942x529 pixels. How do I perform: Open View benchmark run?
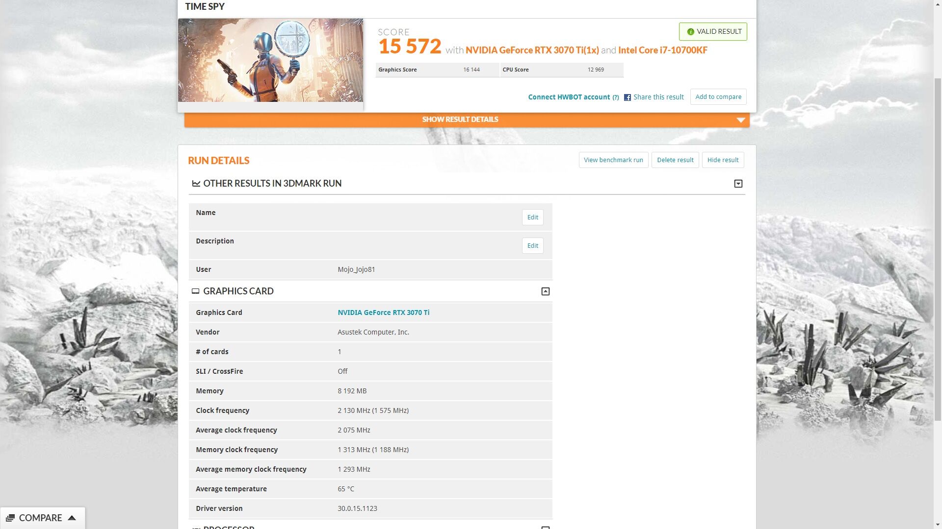[613, 160]
